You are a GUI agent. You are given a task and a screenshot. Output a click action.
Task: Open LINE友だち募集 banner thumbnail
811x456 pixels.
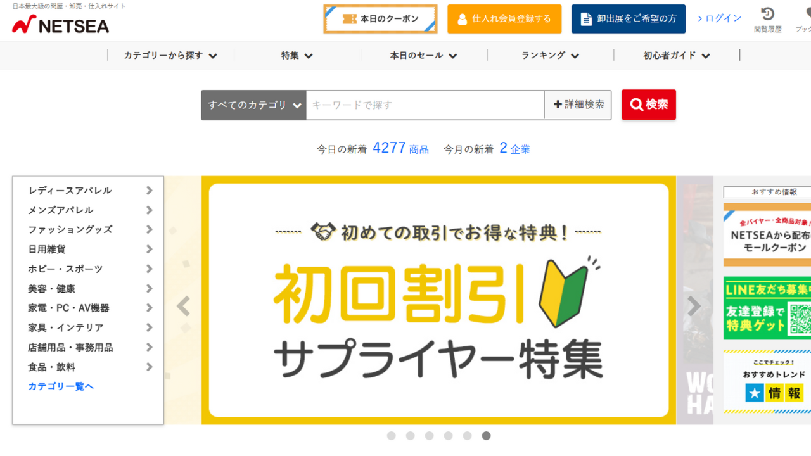[x=767, y=308]
